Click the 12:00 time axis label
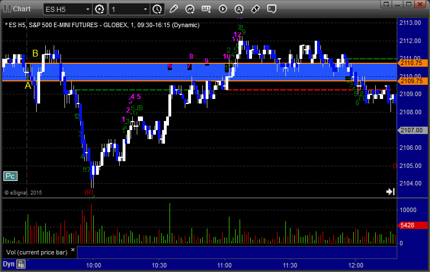 (355, 265)
